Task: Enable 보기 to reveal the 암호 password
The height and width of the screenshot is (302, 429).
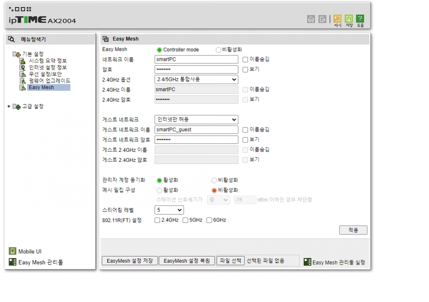Action: [x=245, y=69]
